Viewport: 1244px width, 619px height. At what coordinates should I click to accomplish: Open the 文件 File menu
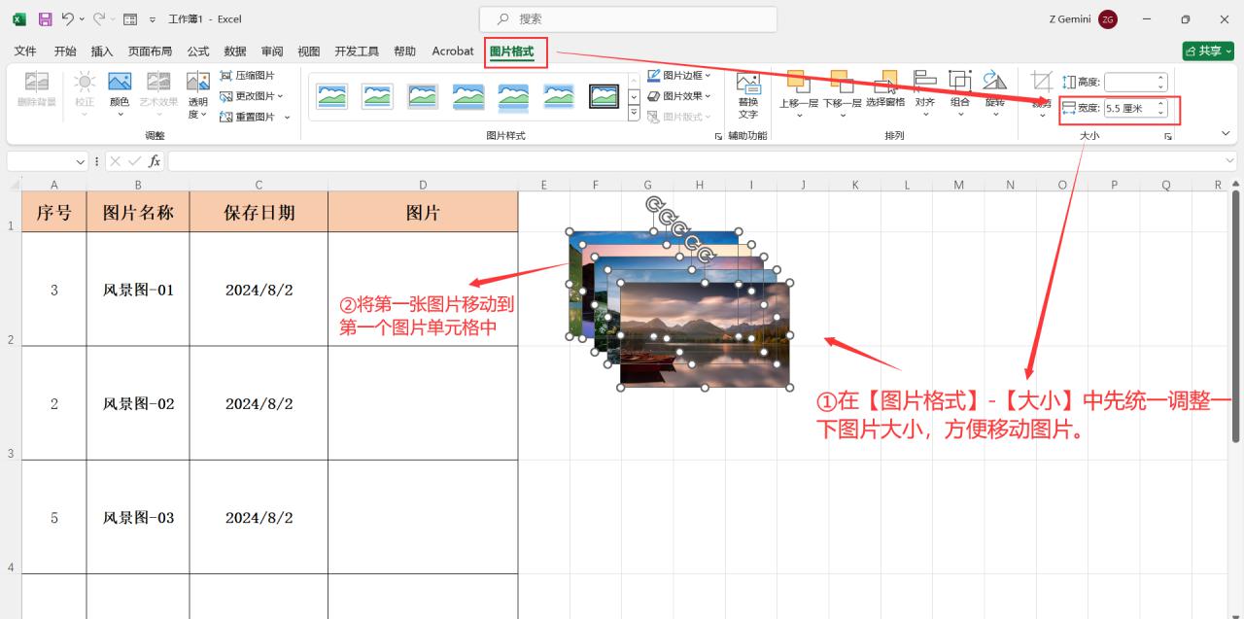coord(25,52)
